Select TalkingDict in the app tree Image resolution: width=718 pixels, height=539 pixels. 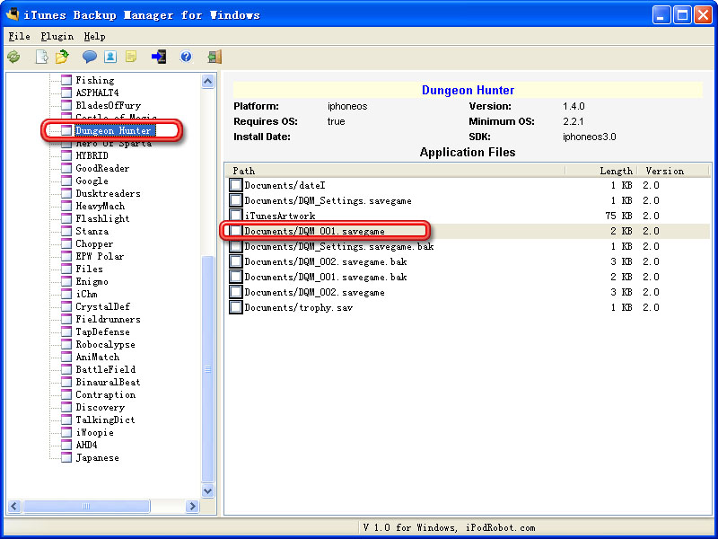click(105, 420)
